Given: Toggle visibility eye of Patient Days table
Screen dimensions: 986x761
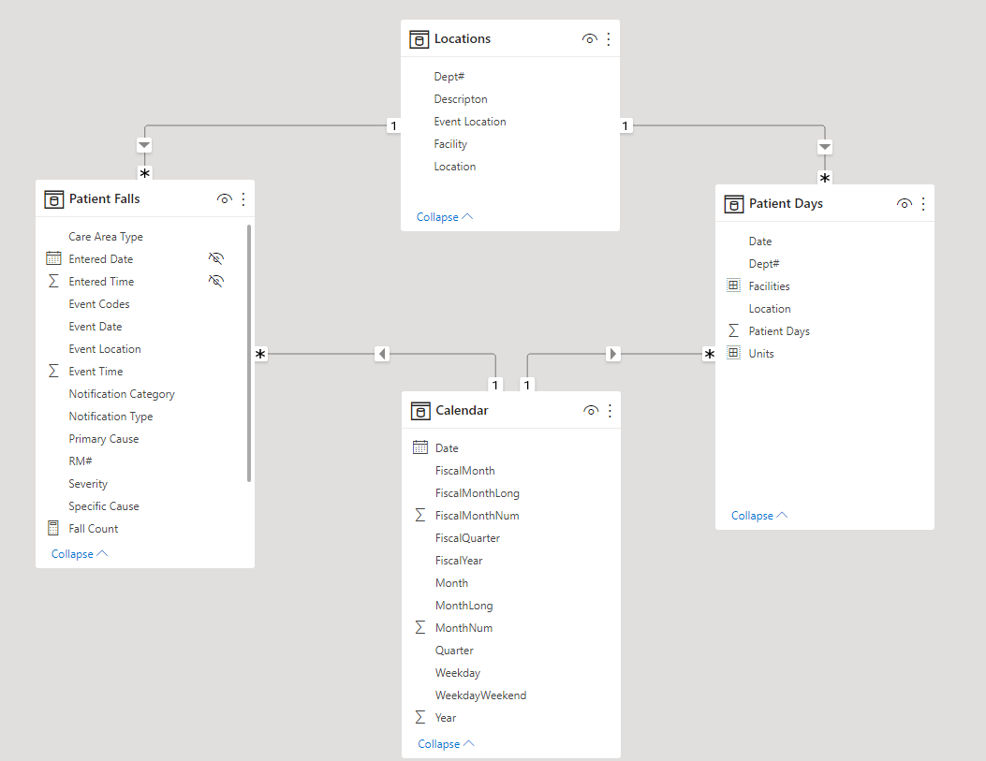Looking at the screenshot, I should coord(905,204).
